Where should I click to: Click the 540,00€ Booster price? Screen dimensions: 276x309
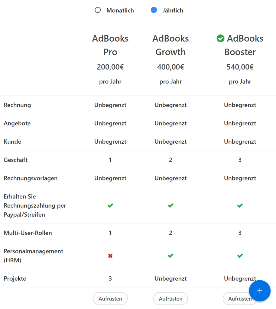[240, 67]
